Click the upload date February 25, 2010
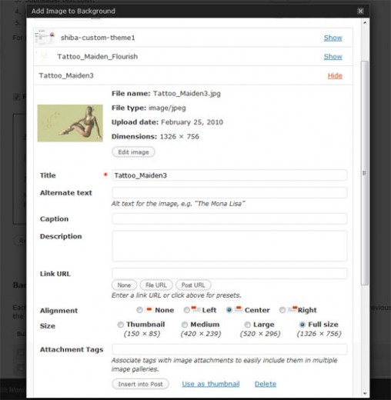The image size is (391, 400). pyautogui.click(x=192, y=122)
